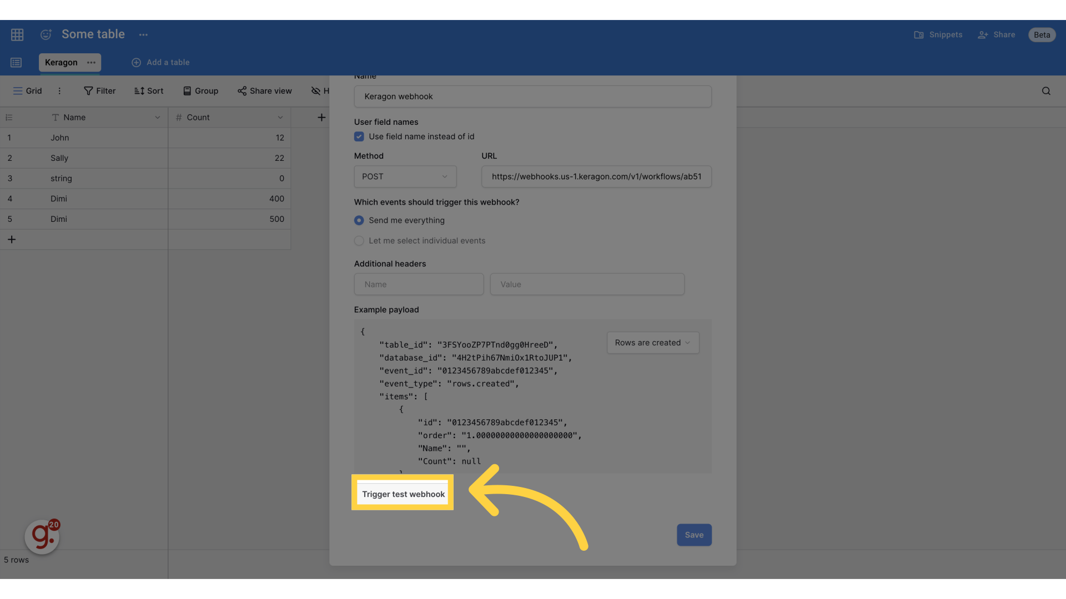
Task: Click the row count header icon
Action: click(x=9, y=118)
